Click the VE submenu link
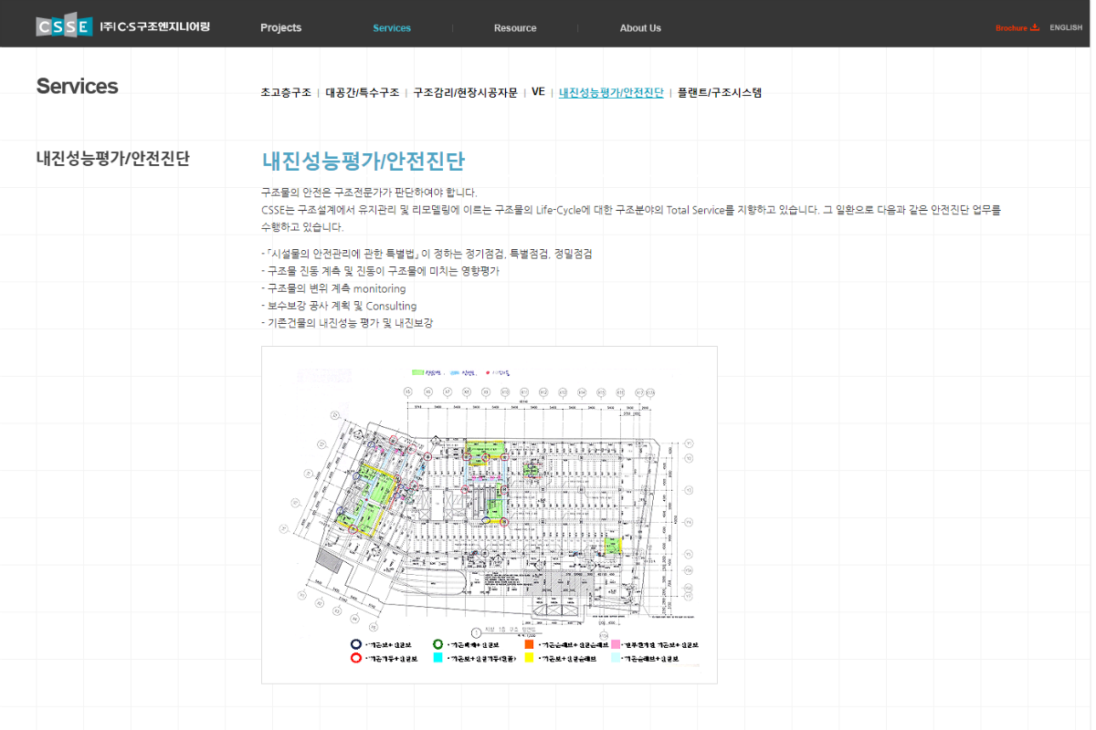The height and width of the screenshot is (730, 1096). [x=538, y=92]
